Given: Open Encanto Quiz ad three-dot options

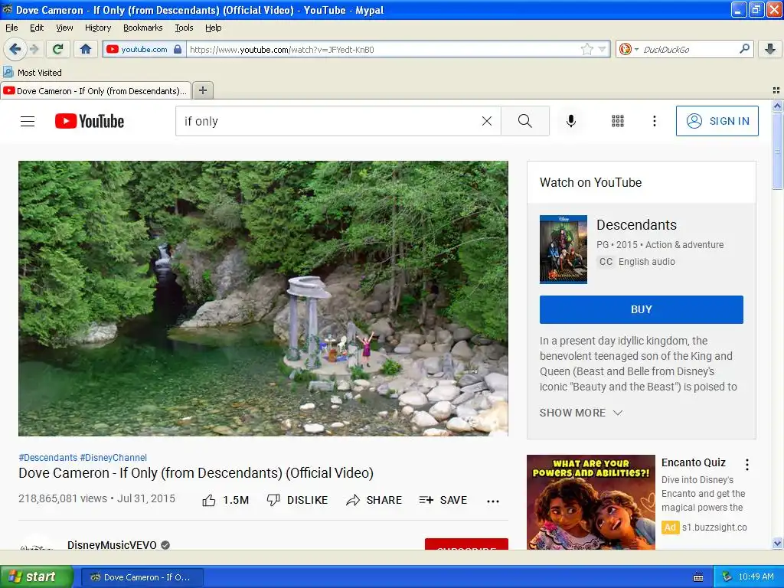Looking at the screenshot, I should tap(747, 465).
